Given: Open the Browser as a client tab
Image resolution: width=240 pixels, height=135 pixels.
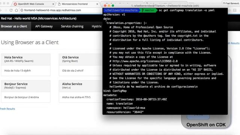Looking at the screenshot, I should point(14,26).
